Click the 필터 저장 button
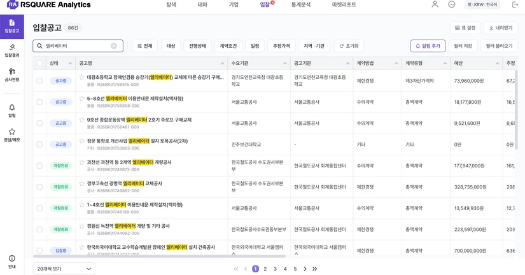 click(x=463, y=46)
